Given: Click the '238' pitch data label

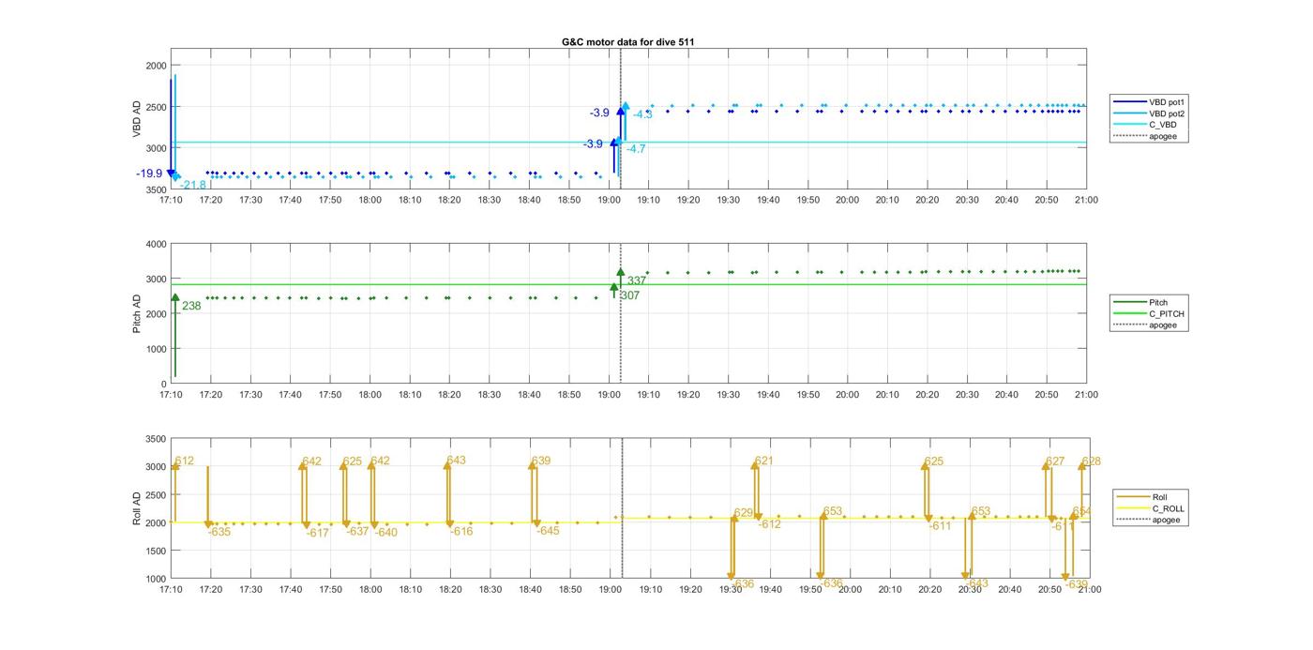Looking at the screenshot, I should [191, 306].
